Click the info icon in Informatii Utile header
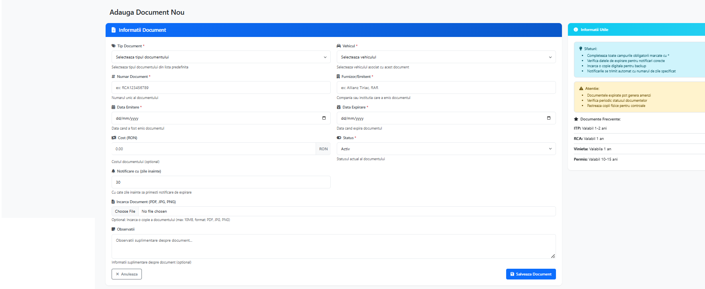Screen dimensions: 705x289 click(575, 30)
